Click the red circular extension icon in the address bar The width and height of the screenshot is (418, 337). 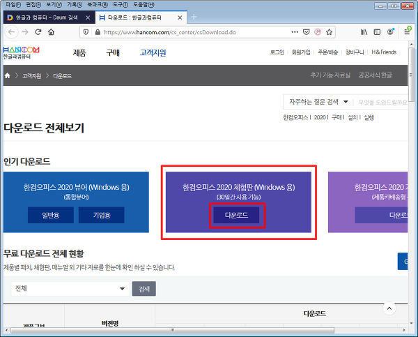(x=318, y=32)
